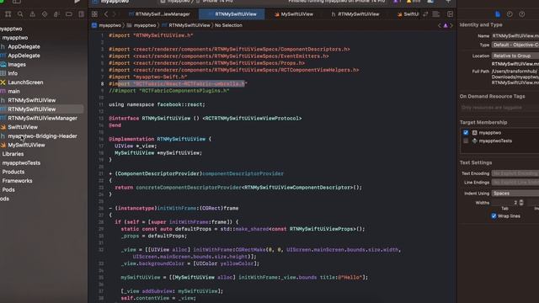This screenshot has height=303, width=539.
Task: Enable myapptwoTests target membership checkbox
Action: 466,141
